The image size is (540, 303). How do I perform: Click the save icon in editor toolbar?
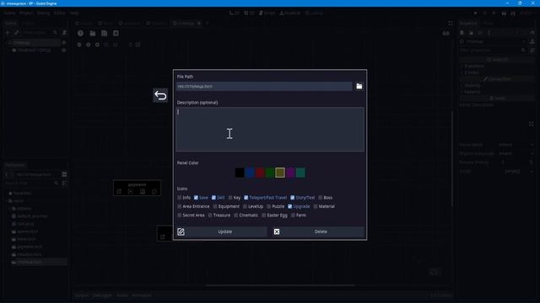(x=104, y=34)
